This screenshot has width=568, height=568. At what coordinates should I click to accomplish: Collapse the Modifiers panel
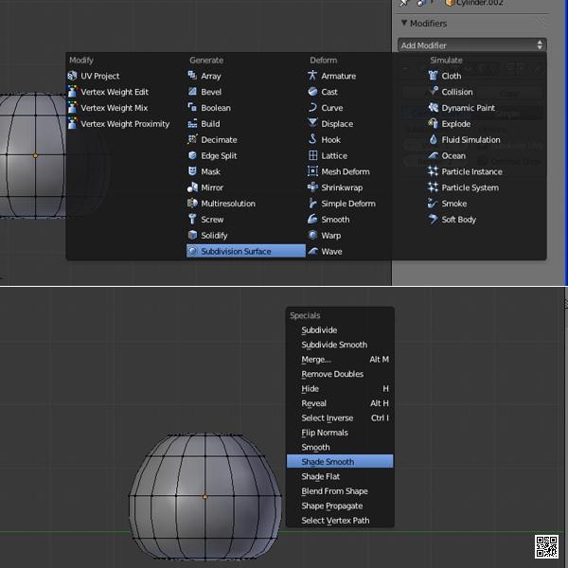405,23
